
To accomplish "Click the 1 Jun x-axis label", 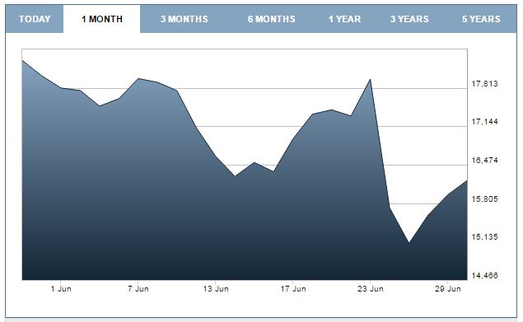I will tap(61, 288).
